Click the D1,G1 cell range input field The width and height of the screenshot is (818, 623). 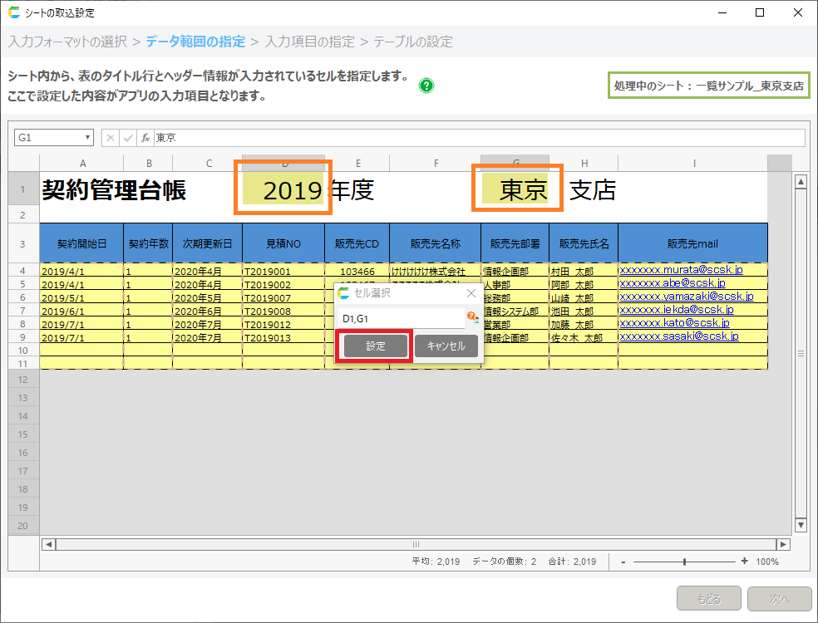click(x=402, y=318)
